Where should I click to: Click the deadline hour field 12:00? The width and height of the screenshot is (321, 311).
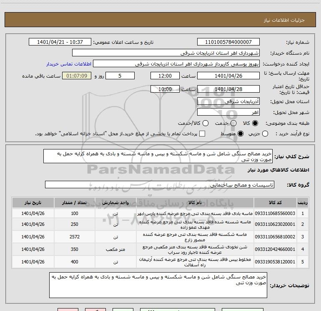point(165,76)
